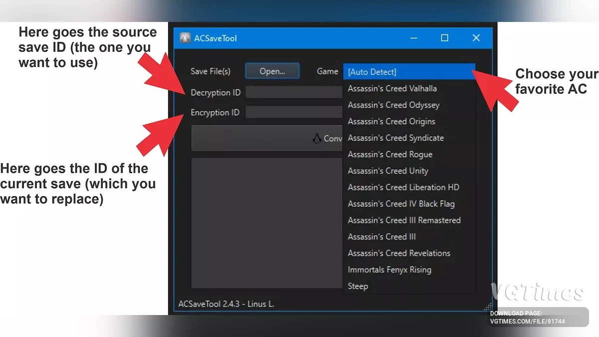Click the Decryption ID input field
Screen dimensions: 599x337
294,92
